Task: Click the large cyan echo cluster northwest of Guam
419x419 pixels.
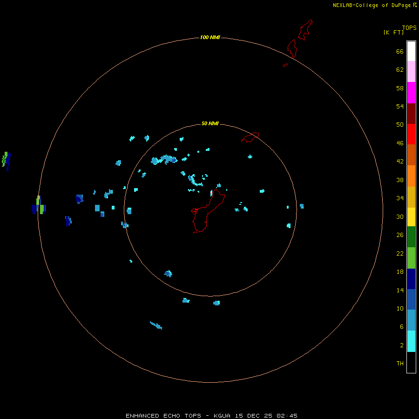Action: click(x=164, y=160)
